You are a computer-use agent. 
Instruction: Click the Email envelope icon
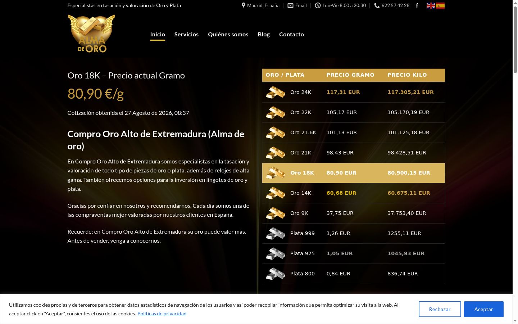[x=290, y=5]
